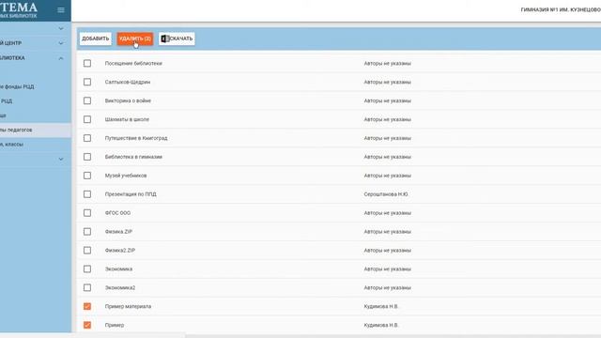
Task: Click the Экономика title
Action: point(118,269)
